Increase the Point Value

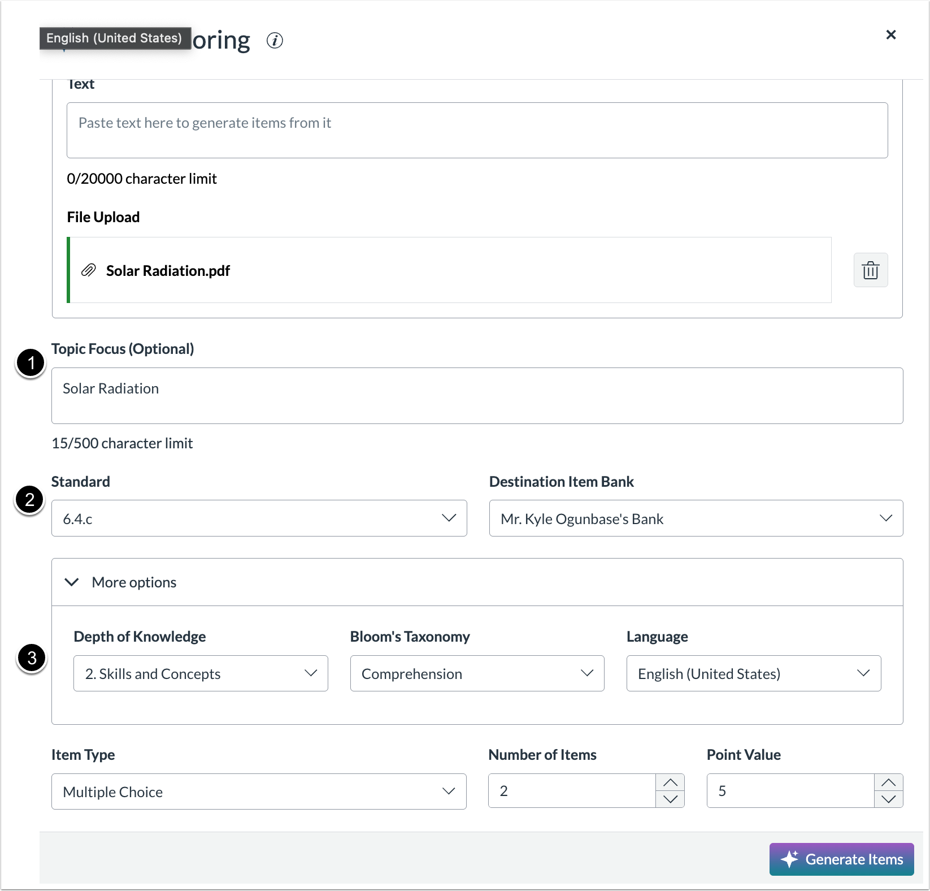point(889,782)
